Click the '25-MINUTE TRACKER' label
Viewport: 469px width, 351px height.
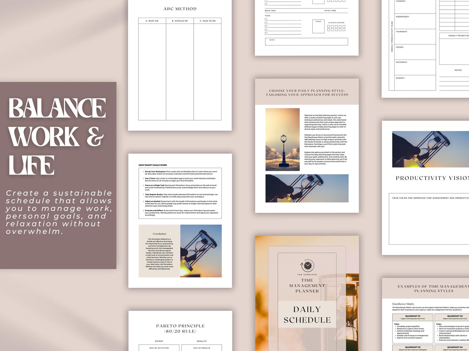(336, 23)
